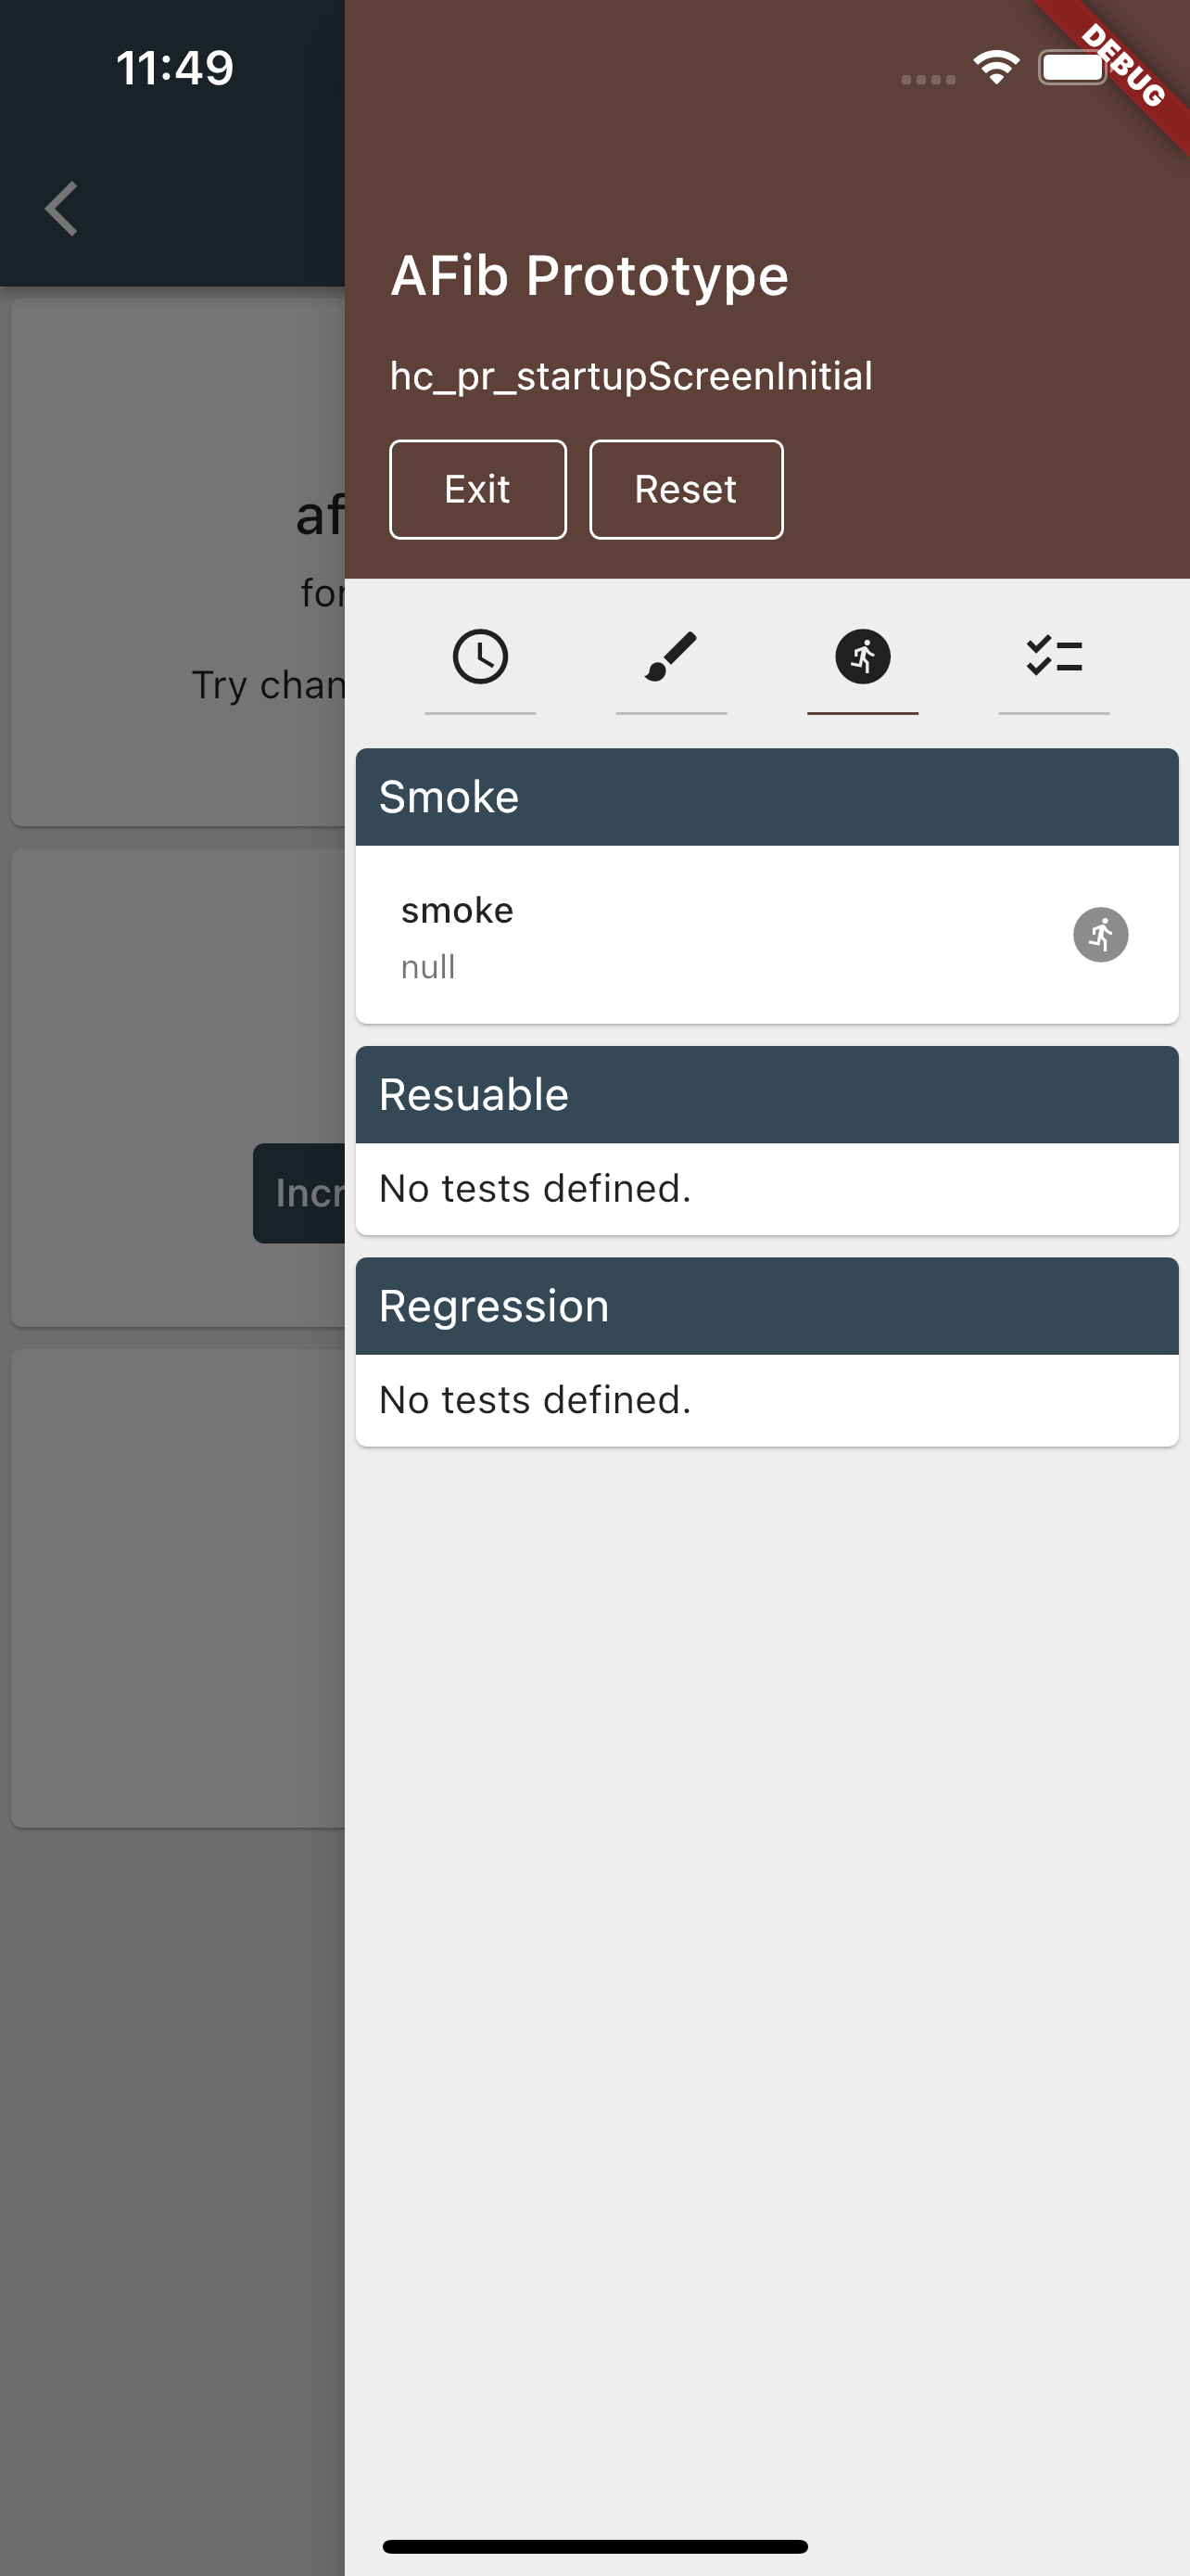Screen dimensions: 1190x2576
Task: Click the Reset button
Action: coord(687,490)
